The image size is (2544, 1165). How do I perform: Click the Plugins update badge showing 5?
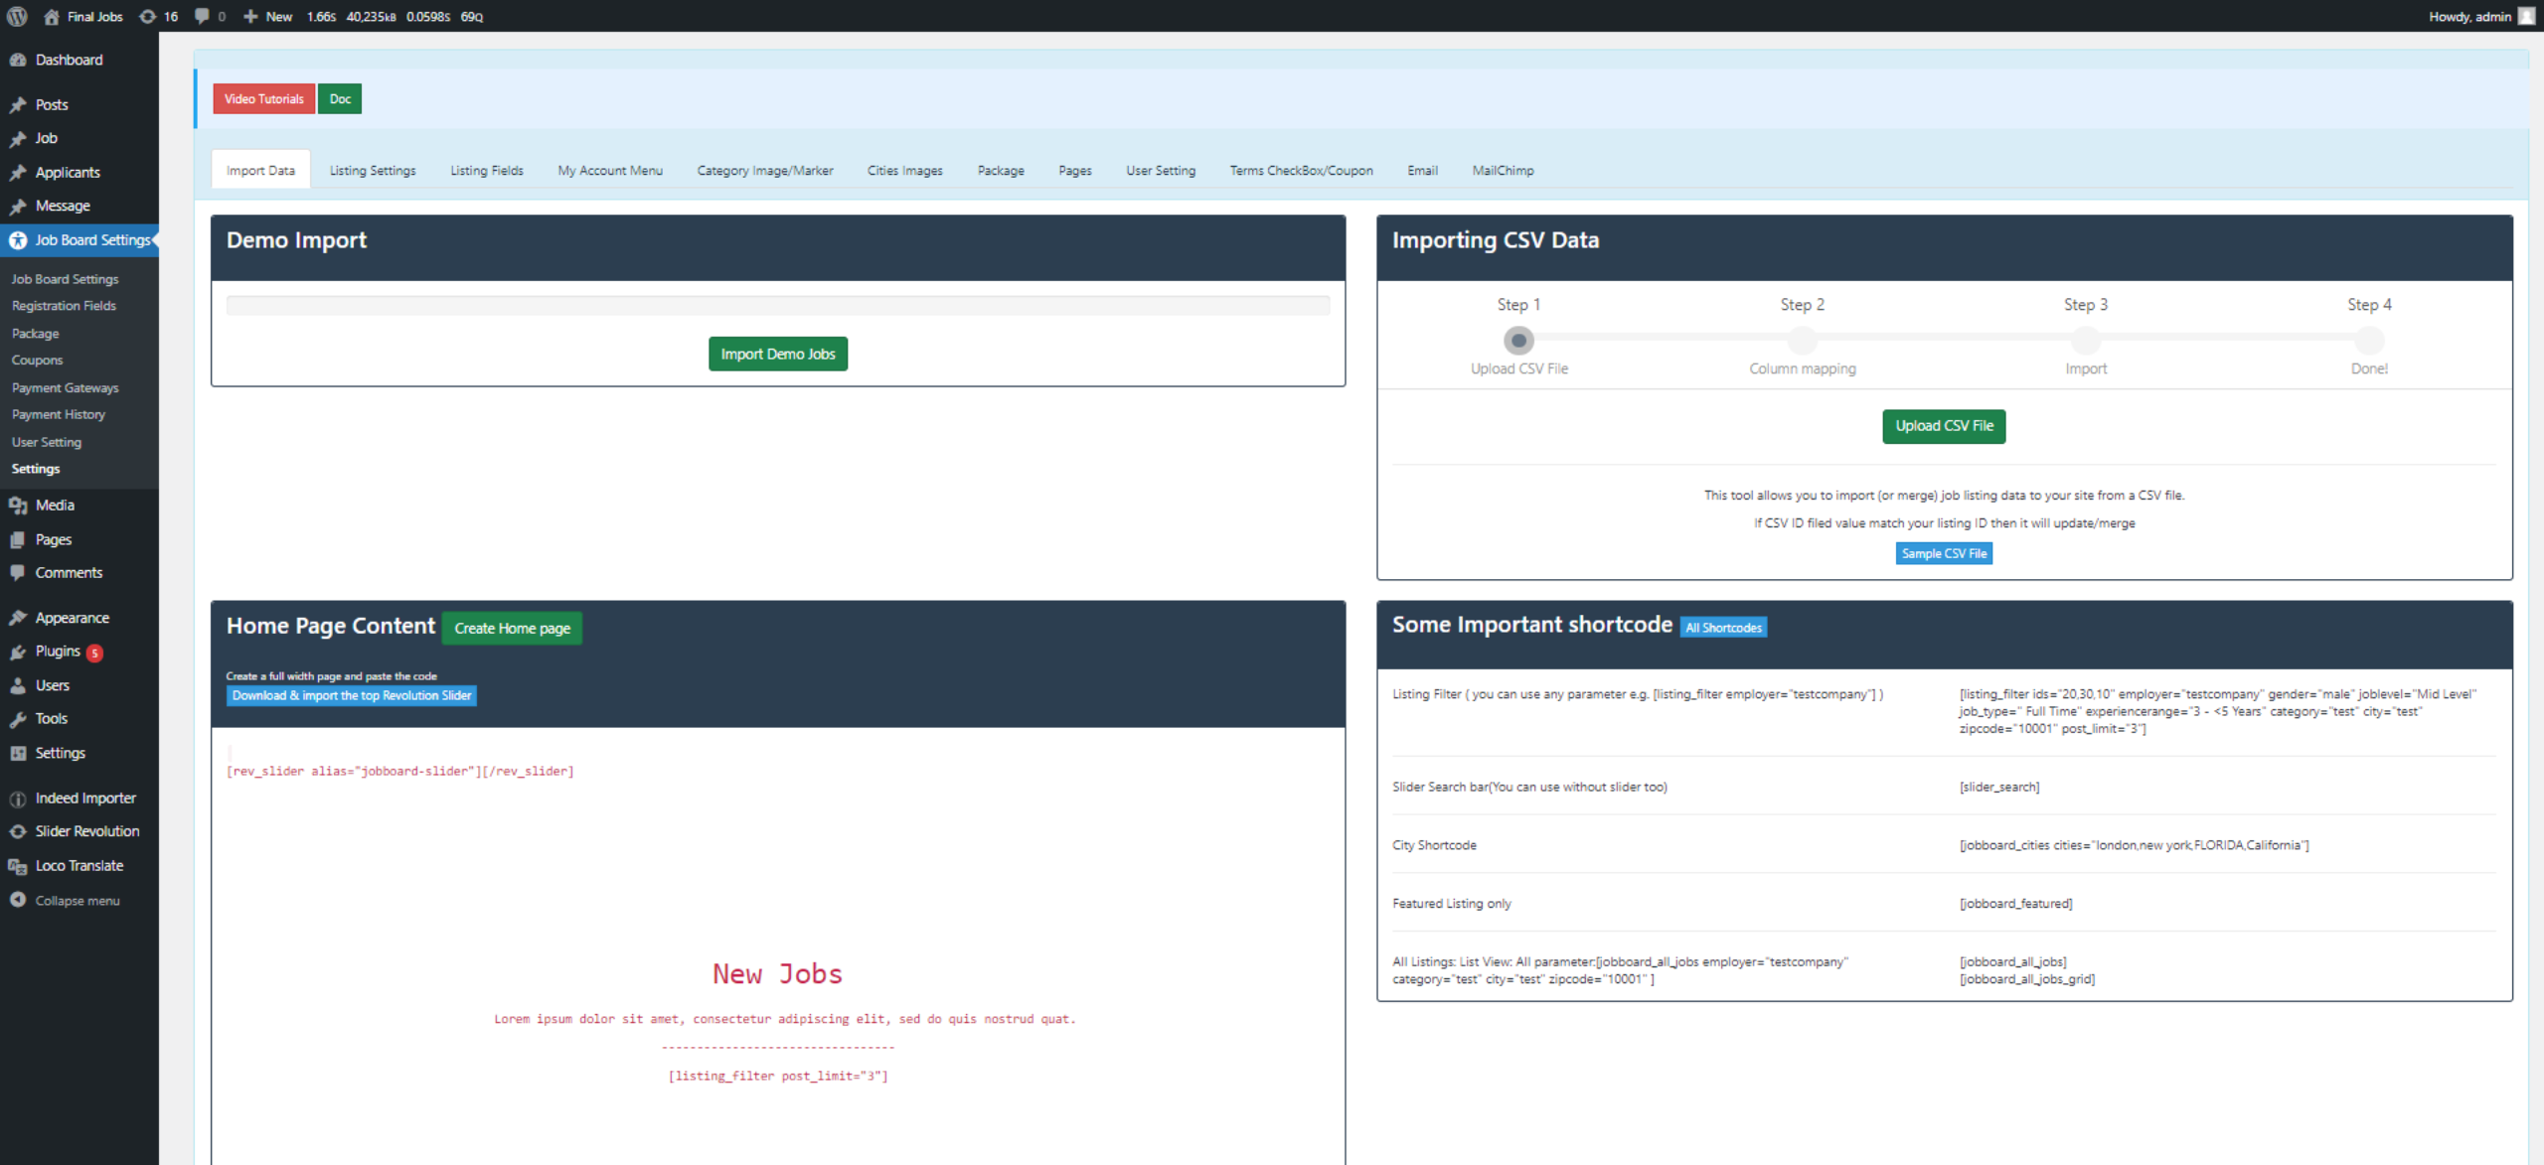[94, 653]
